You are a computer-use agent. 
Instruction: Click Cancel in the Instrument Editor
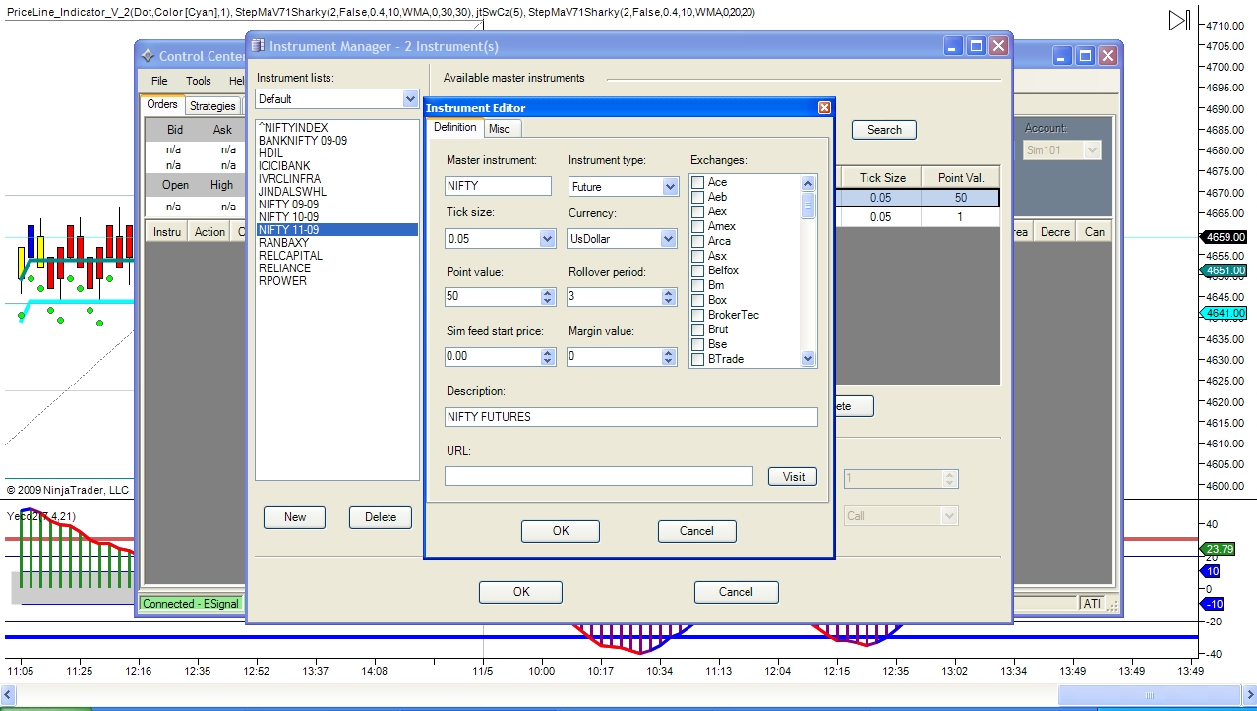pyautogui.click(x=696, y=531)
